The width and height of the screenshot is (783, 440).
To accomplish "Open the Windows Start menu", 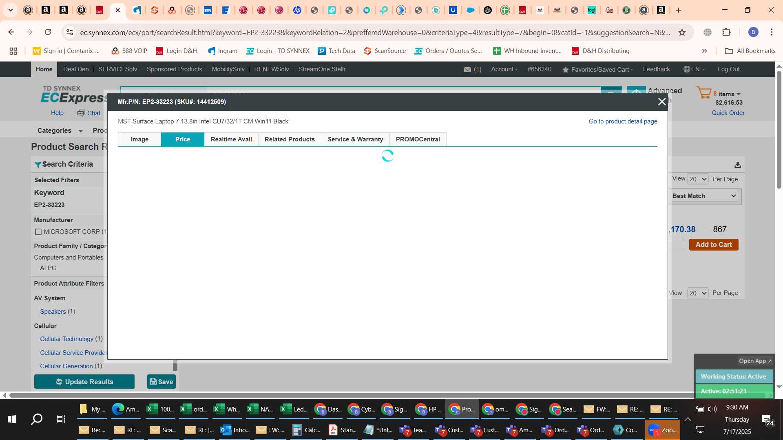I will (x=12, y=419).
